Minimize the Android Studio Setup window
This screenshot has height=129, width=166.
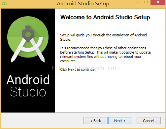(137, 3)
